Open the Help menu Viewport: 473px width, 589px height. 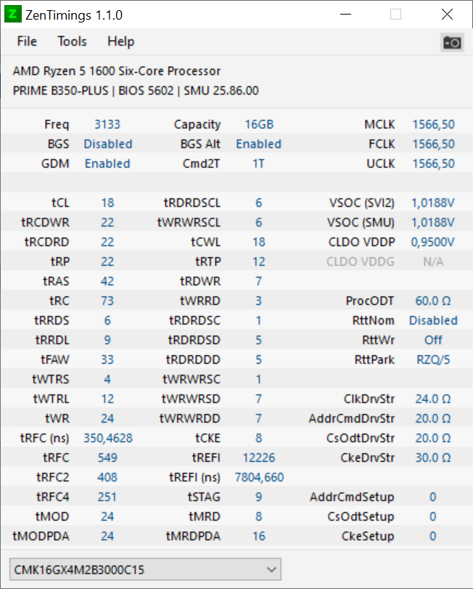pos(120,41)
